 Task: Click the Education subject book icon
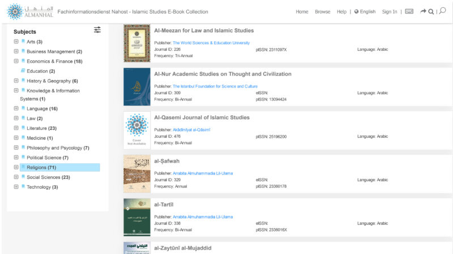[x=23, y=71]
